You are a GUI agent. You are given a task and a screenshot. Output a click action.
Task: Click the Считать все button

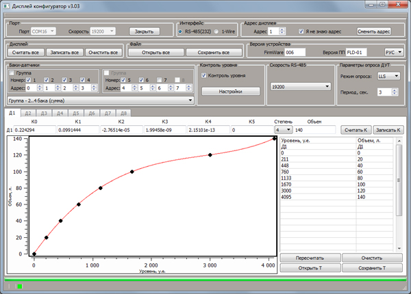coord(26,53)
